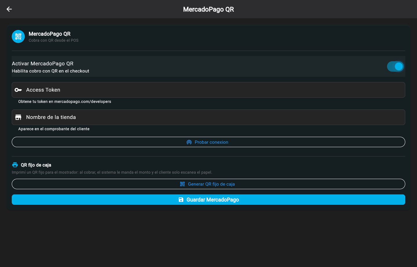Click the Probar conexion button
Viewport: 417px width, 267px height.
(x=209, y=142)
